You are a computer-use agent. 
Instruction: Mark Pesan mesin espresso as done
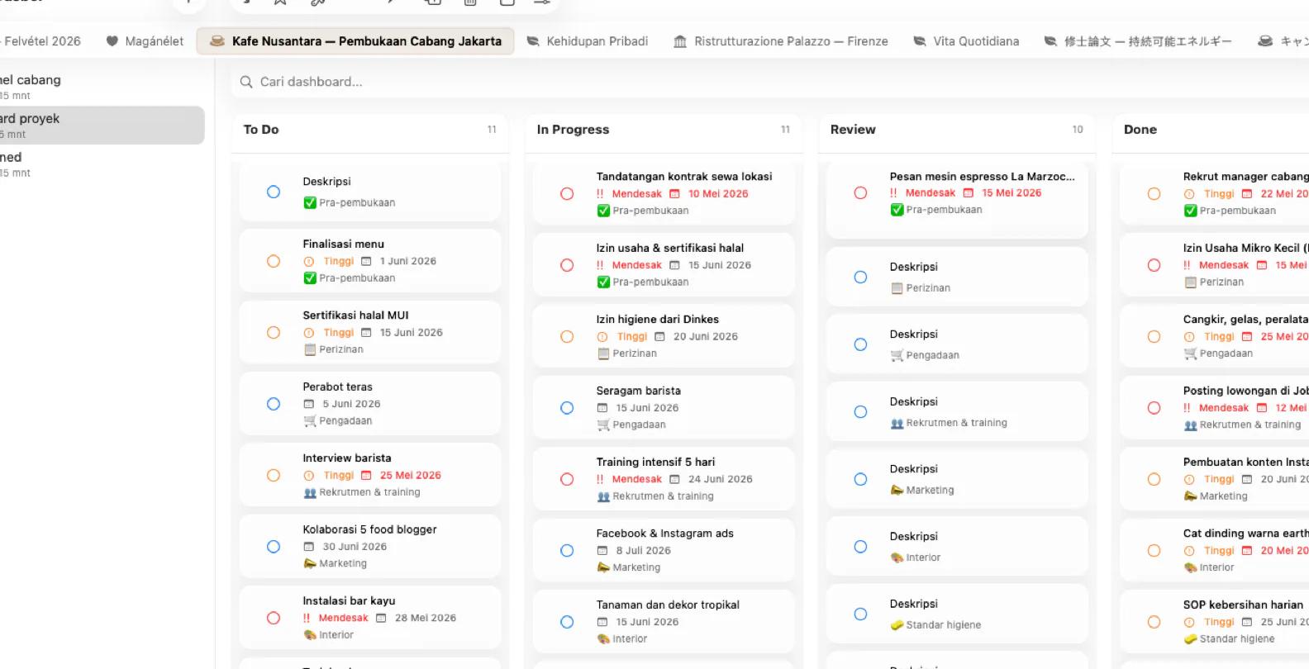(860, 193)
